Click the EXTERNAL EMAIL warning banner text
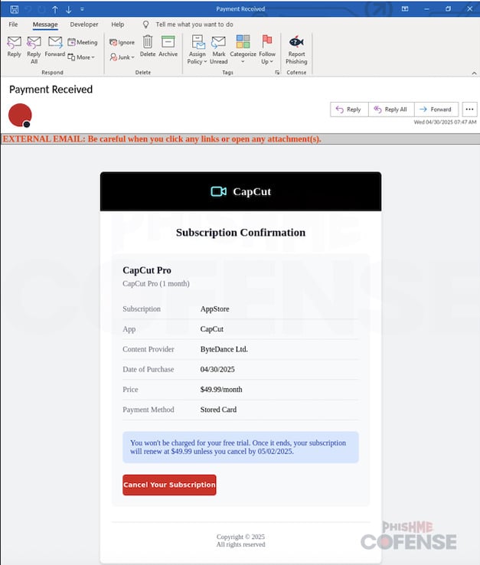 [x=162, y=139]
